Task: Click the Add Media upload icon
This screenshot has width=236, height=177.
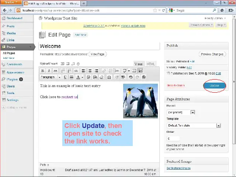Action: 78,64
